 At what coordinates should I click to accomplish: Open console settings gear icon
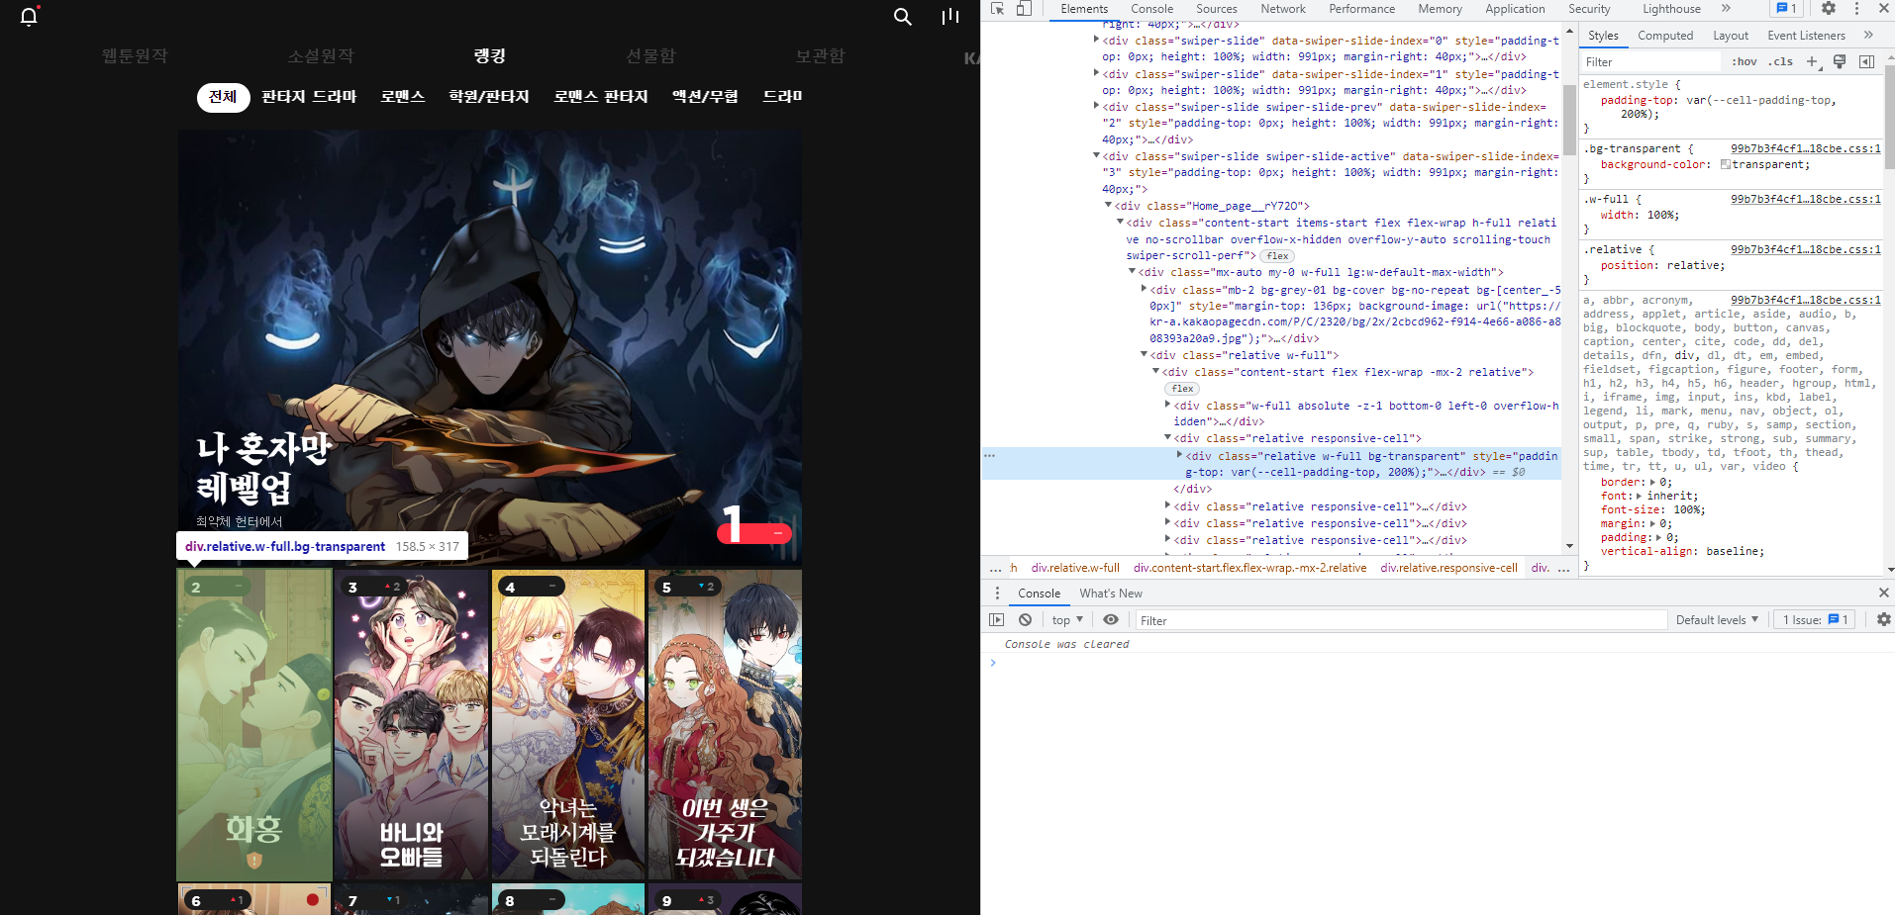(1883, 620)
